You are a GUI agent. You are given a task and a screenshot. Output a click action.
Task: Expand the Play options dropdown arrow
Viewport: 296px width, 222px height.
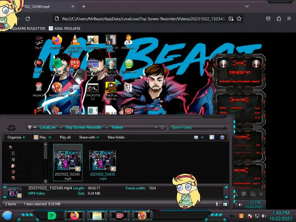pos(50,137)
